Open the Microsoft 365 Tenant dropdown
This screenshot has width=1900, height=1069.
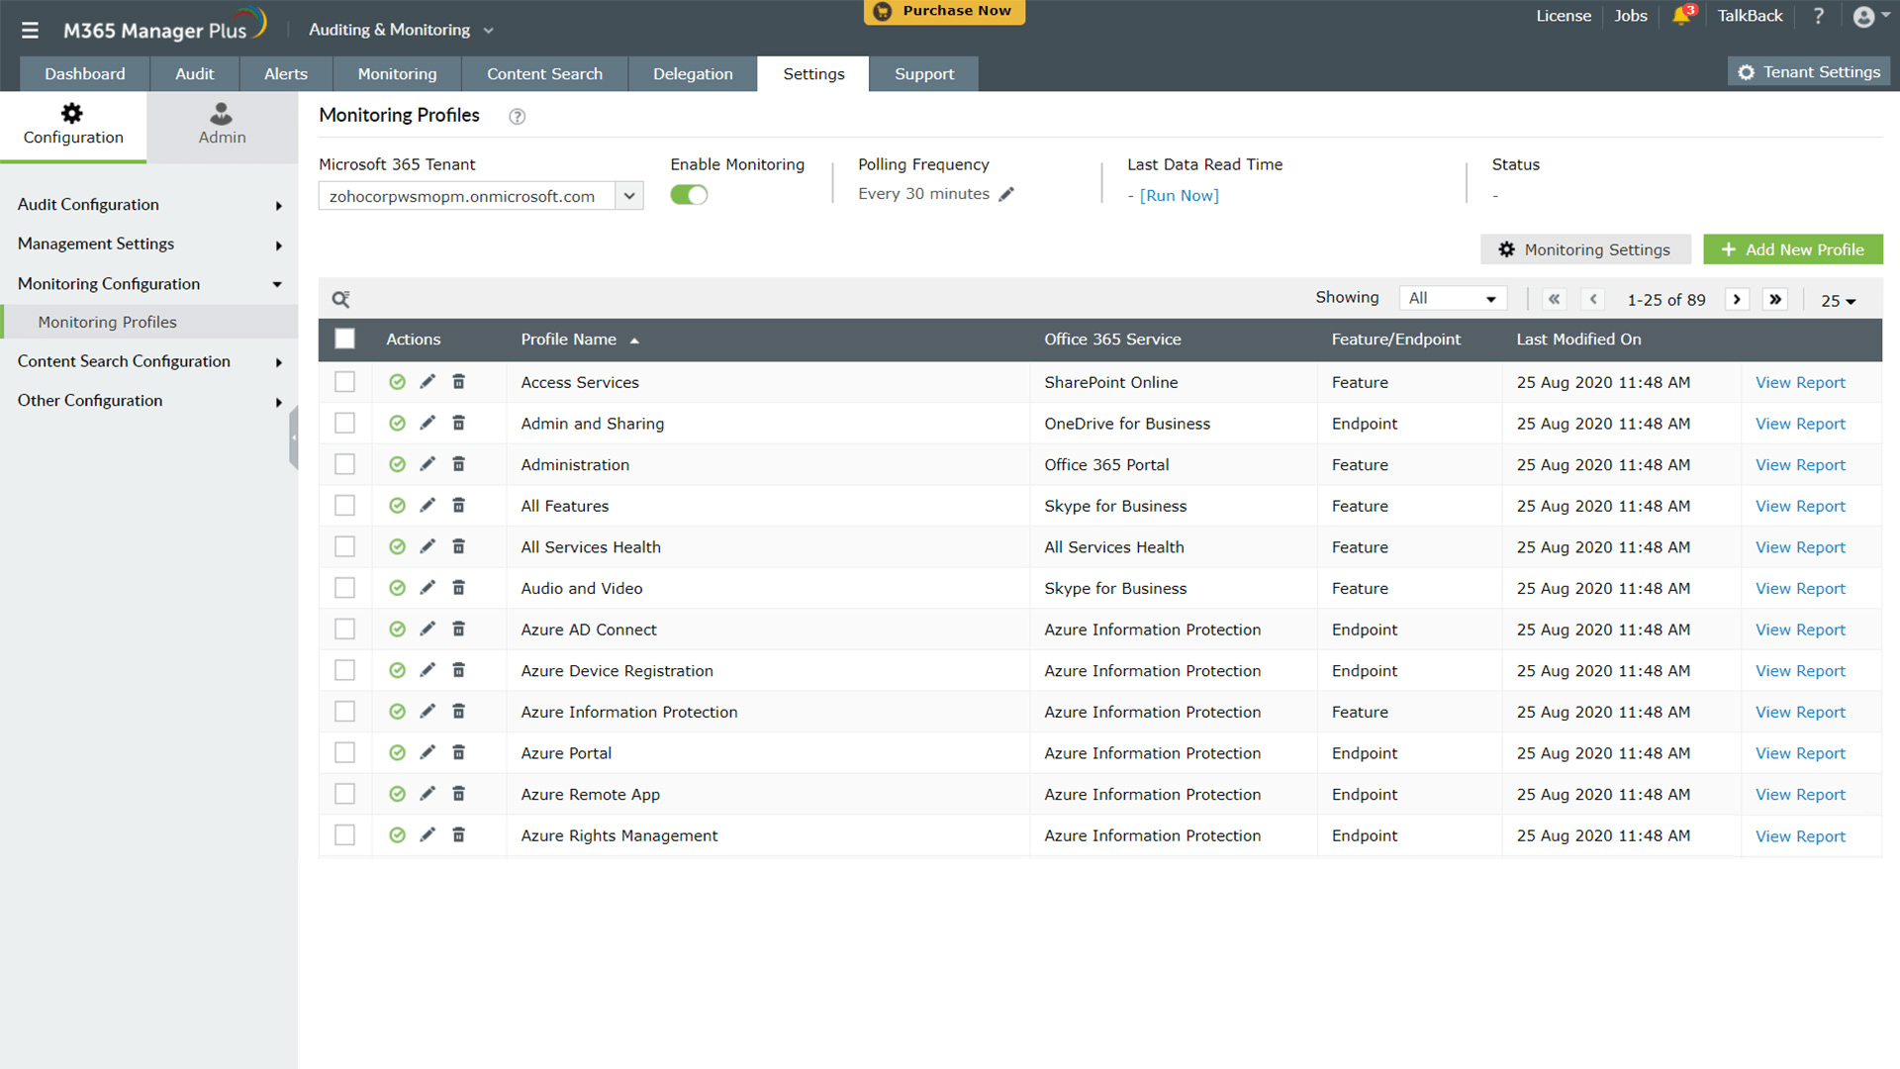(628, 196)
